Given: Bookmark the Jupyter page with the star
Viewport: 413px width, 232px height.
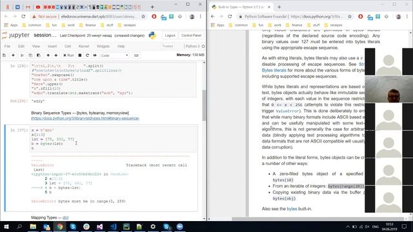Looking at the screenshot, I should 143,17.
